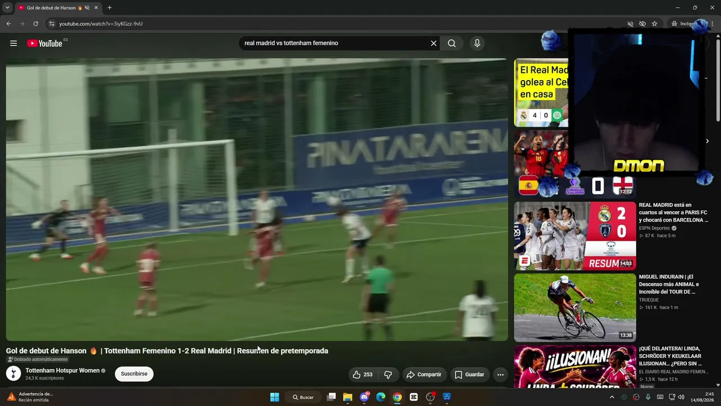
Task: Open the MIGUEL INDURAIN video title
Action: (x=670, y=284)
